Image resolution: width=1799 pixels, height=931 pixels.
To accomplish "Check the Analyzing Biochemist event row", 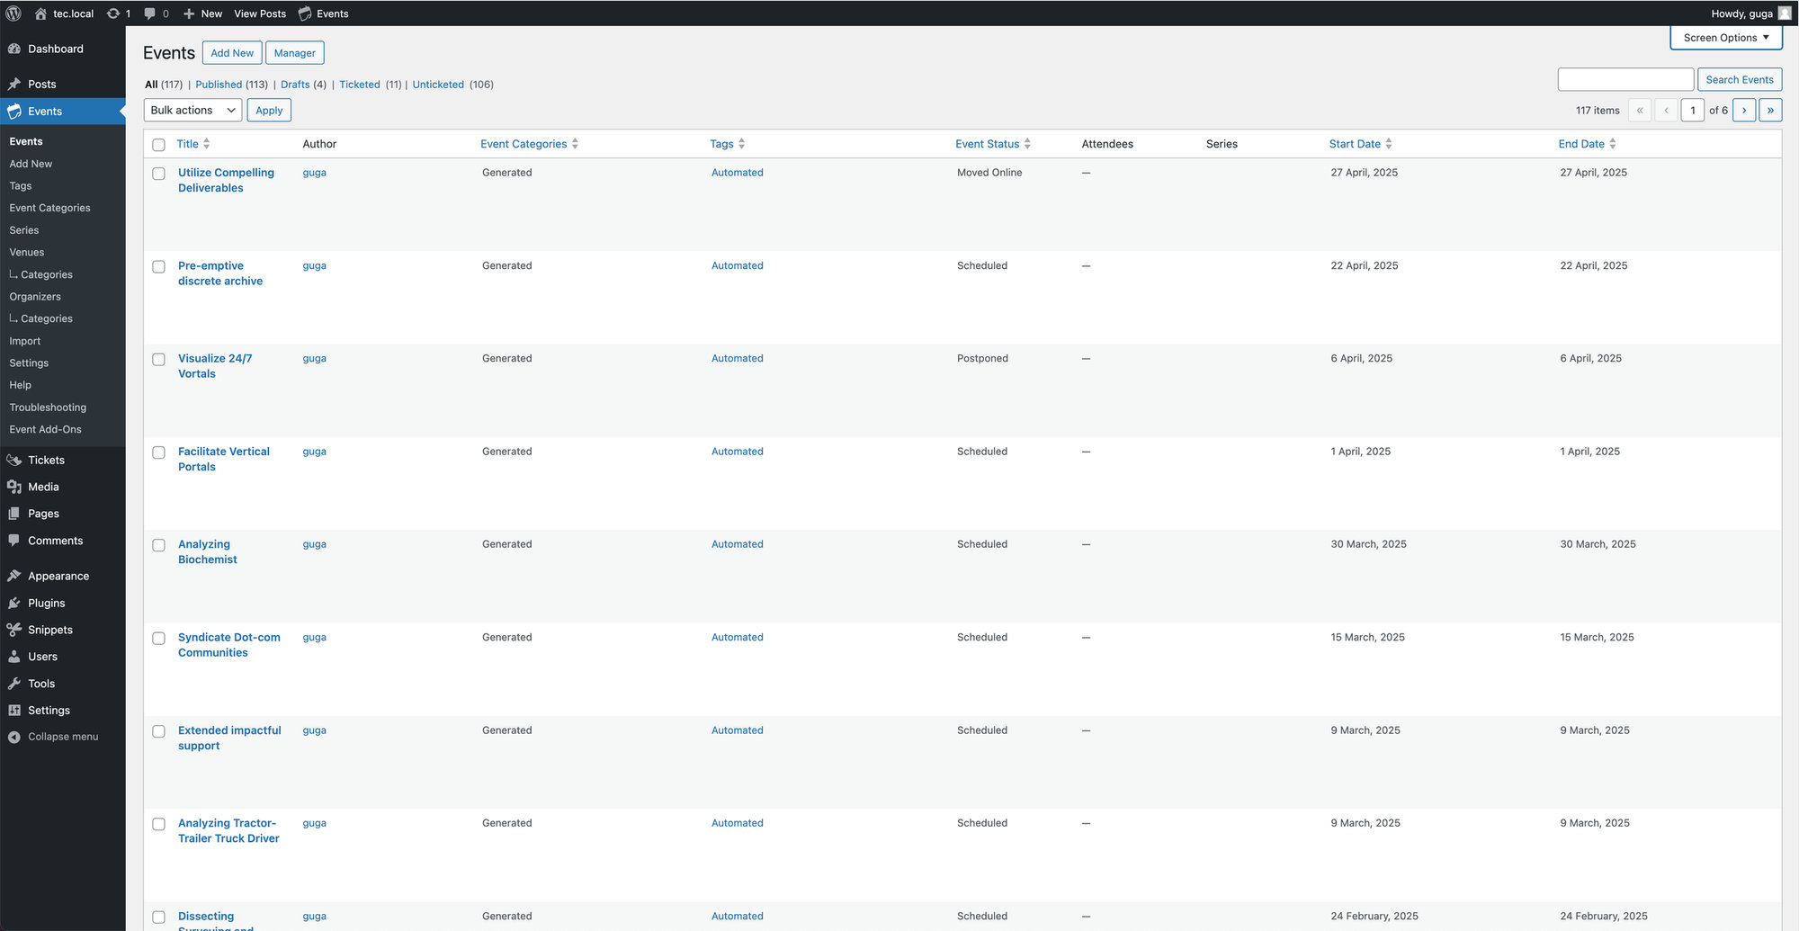I will (x=158, y=545).
